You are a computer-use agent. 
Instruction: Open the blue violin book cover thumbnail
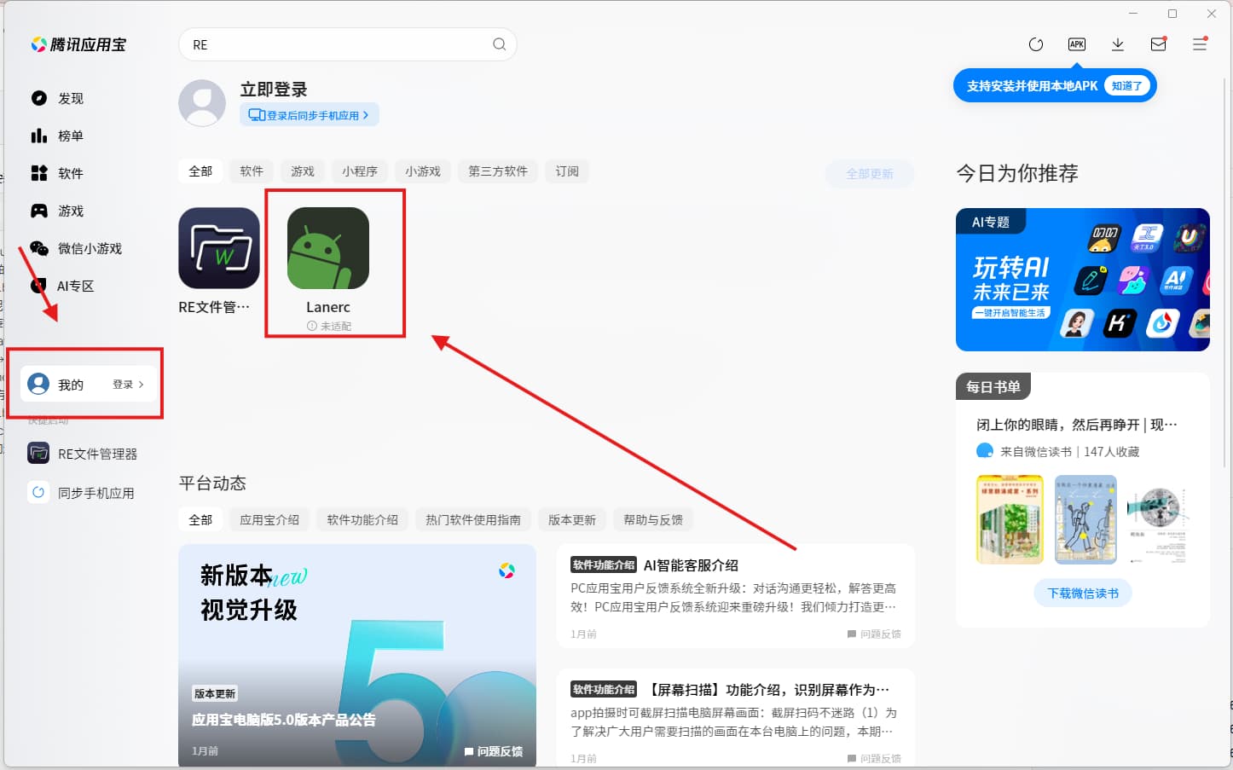point(1085,519)
